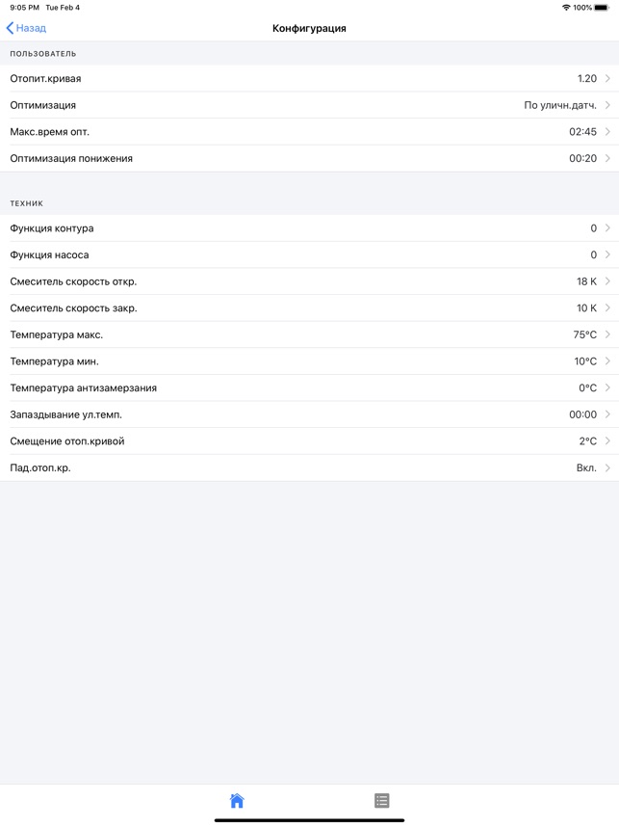Screen dimensions: 619x827
Task: Select Запаздывание ул.темп. row
Action: tap(309, 414)
